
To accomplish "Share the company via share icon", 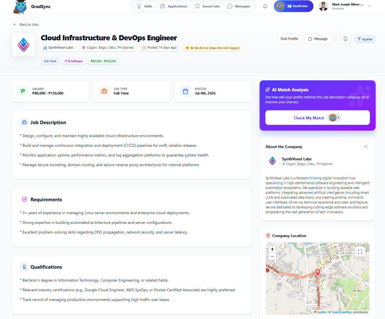I will click(x=366, y=147).
